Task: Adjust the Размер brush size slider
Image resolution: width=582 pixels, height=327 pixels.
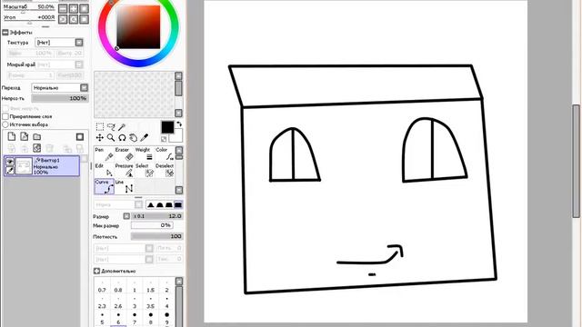Action: (x=157, y=216)
